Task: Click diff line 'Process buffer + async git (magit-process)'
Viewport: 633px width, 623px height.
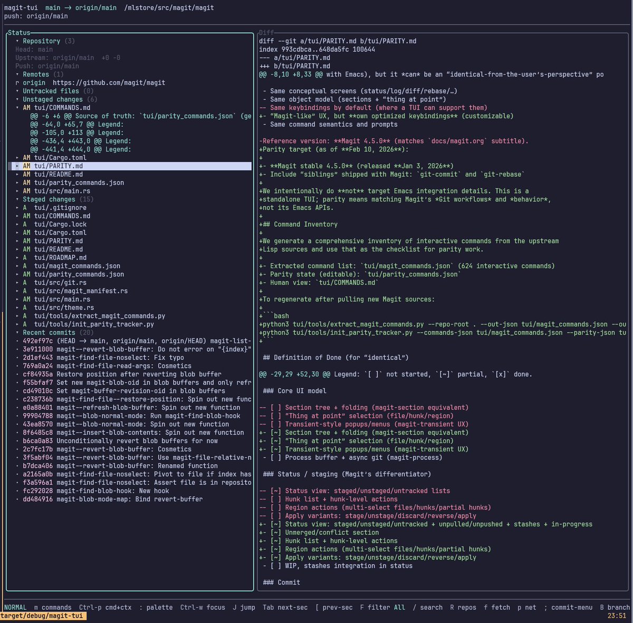Action: pyautogui.click(x=352, y=458)
